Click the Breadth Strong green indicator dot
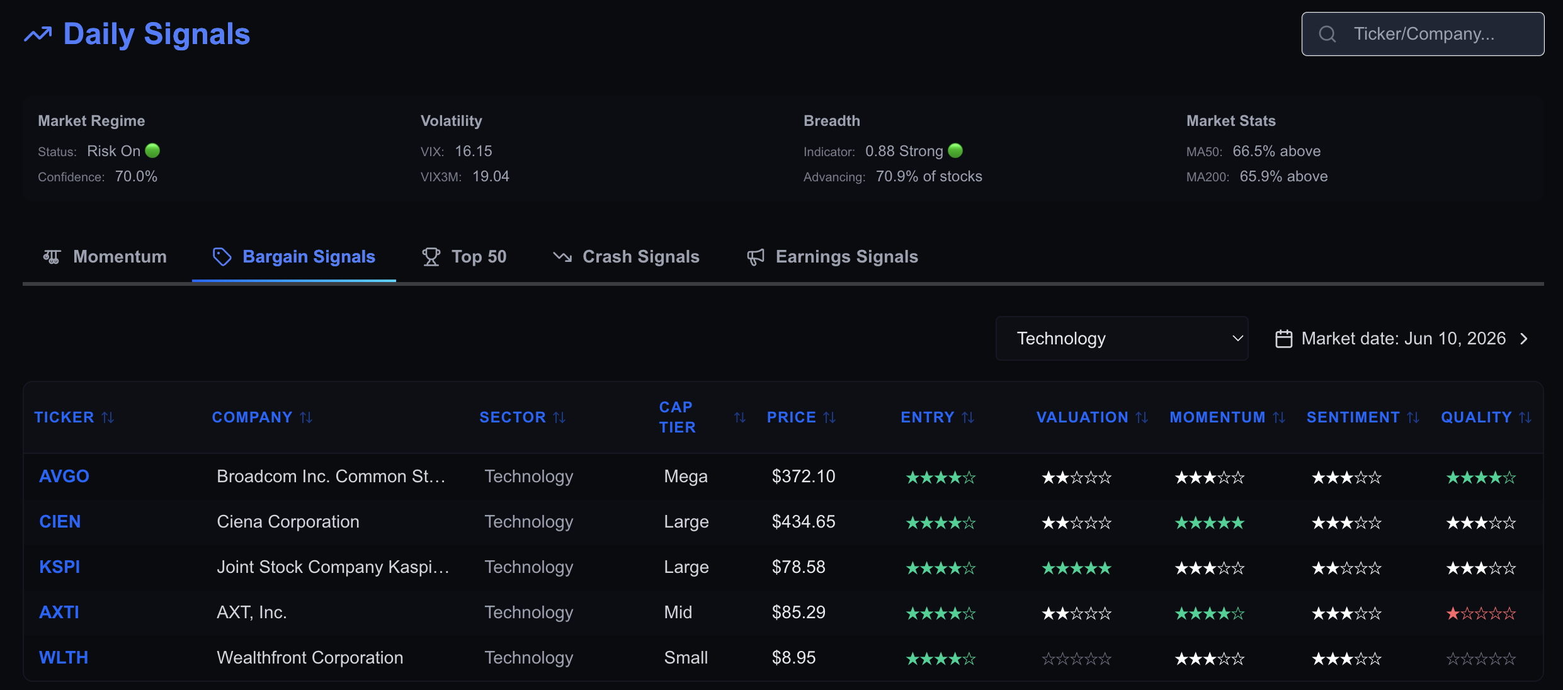The width and height of the screenshot is (1563, 690). (955, 150)
